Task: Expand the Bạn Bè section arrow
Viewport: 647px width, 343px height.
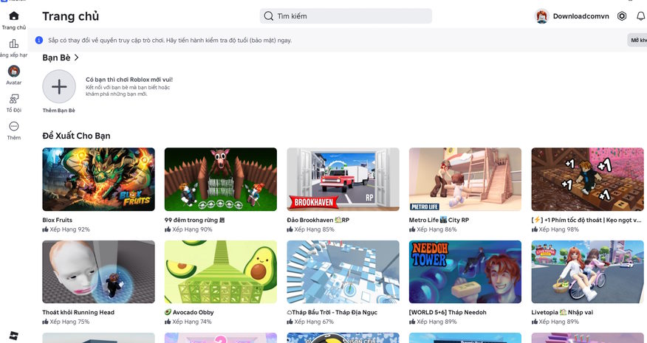Action: coord(76,58)
